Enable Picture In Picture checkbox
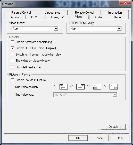This screenshot has height=145, width=133. point(12,80)
